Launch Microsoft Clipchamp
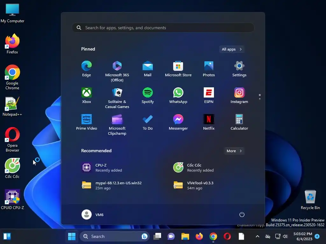 tap(117, 125)
